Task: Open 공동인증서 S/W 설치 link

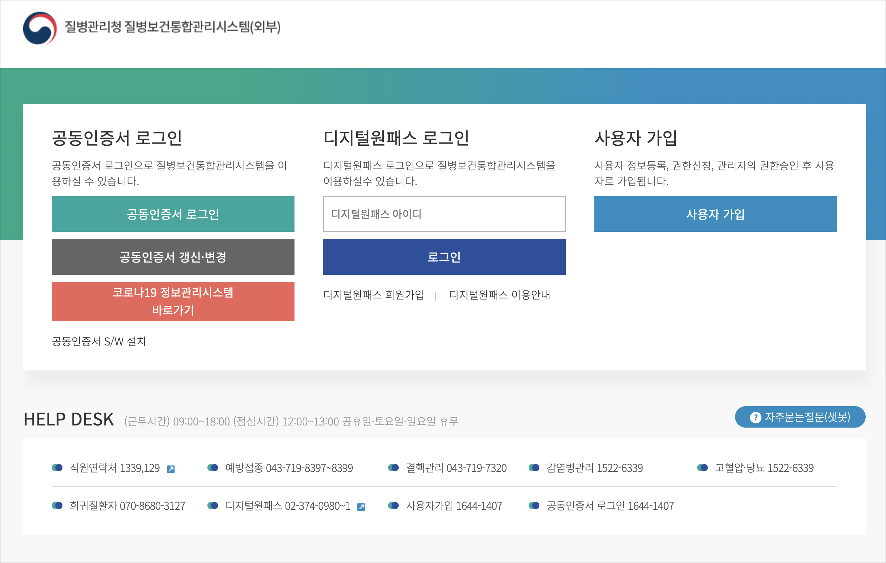Action: point(99,341)
